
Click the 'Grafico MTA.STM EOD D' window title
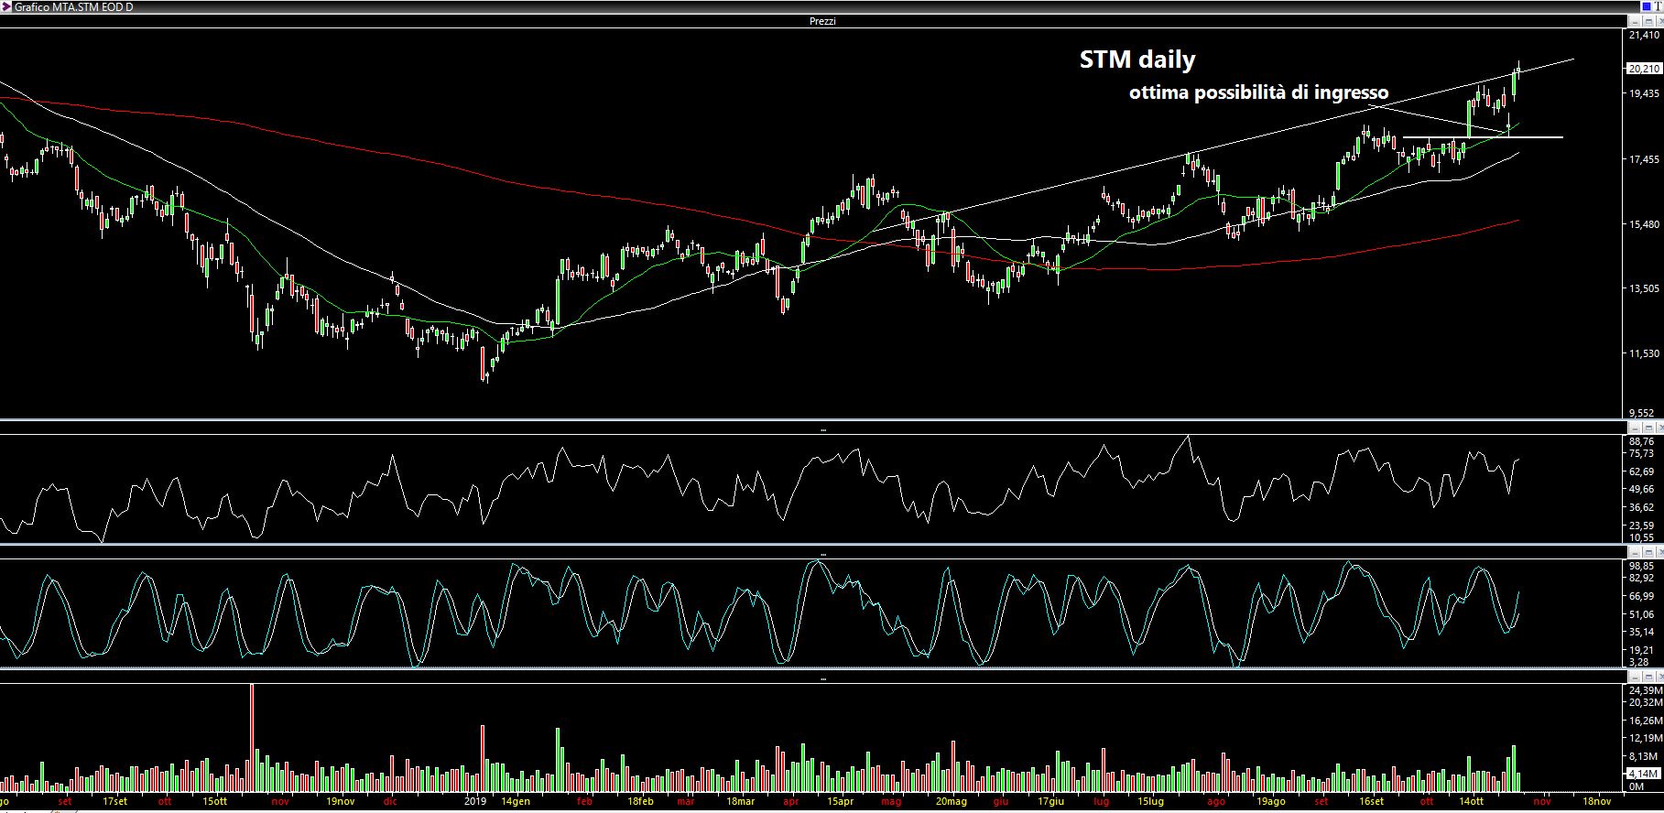click(73, 6)
